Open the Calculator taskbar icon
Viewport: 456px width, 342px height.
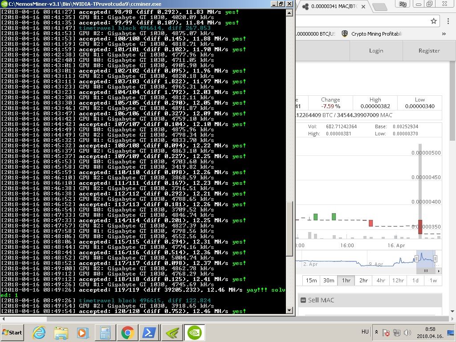105,333
